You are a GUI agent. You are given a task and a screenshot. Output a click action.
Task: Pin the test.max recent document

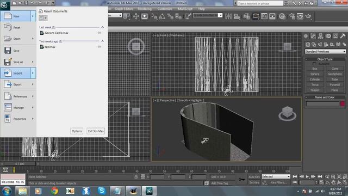(100, 47)
